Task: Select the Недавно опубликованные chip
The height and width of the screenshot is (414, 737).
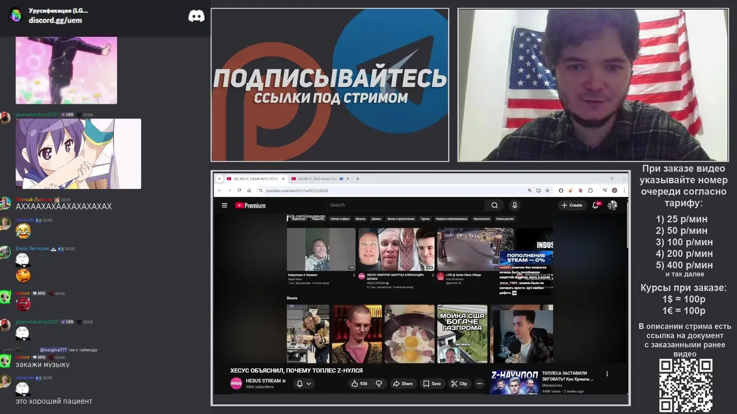Action: (x=451, y=219)
